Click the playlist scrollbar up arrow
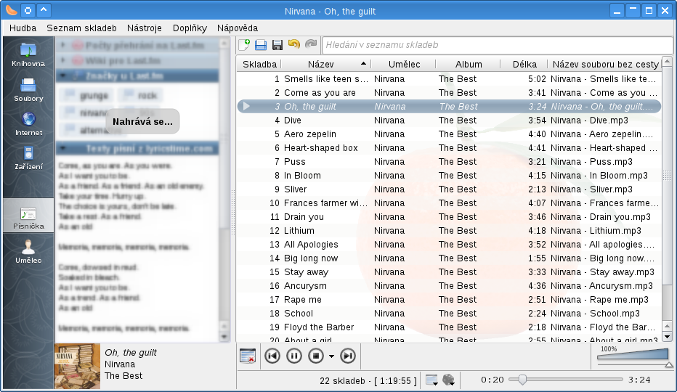 pos(667,61)
